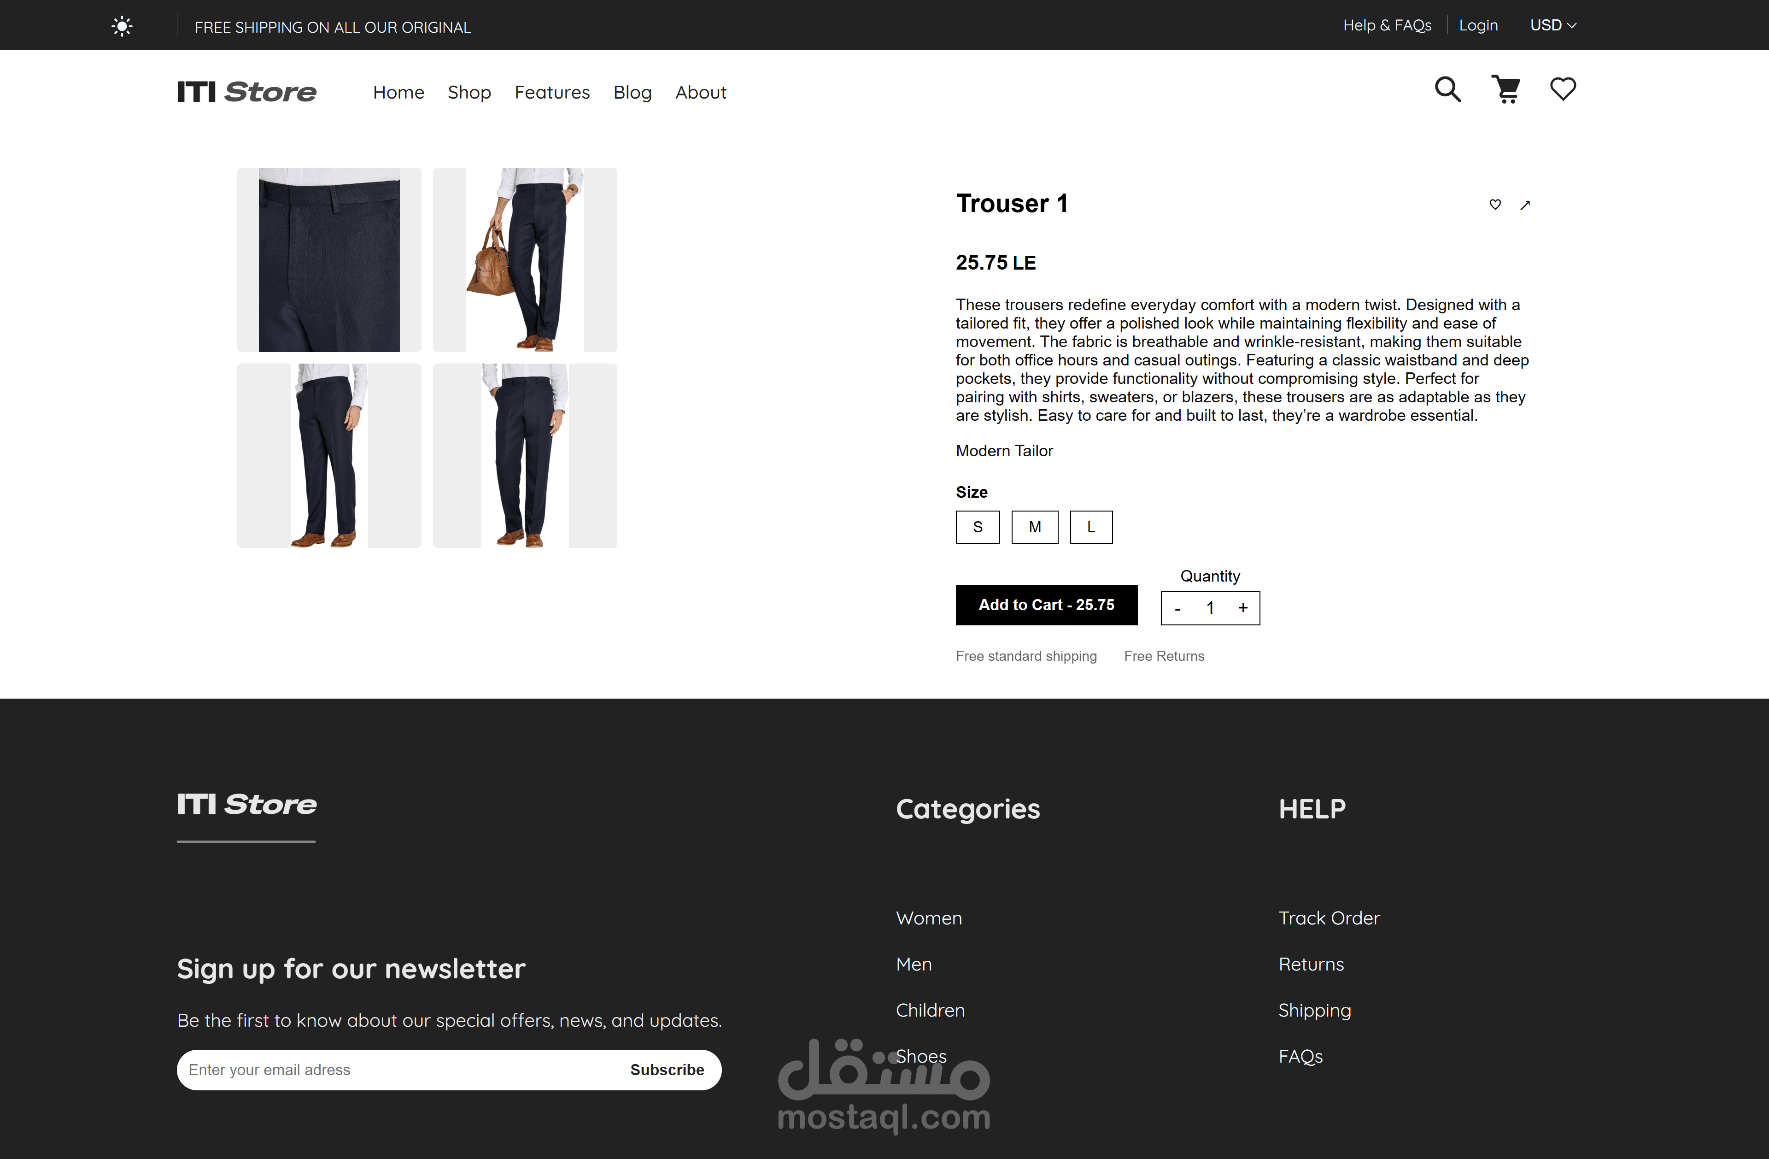1769x1159 pixels.
Task: Expand the USD currency dropdown
Action: [x=1552, y=25]
